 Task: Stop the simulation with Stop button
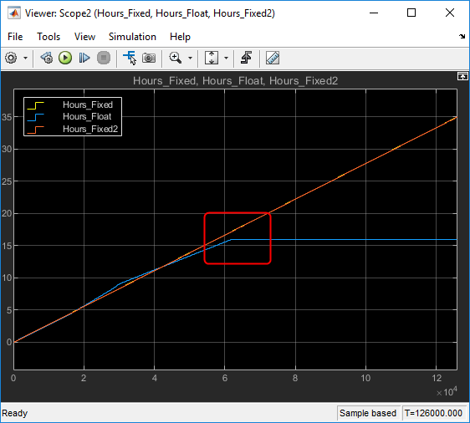coord(104,58)
